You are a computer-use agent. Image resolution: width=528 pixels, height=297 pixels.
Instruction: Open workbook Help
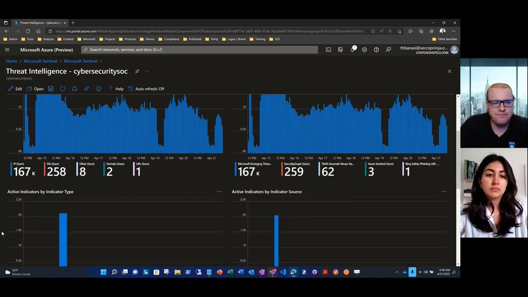115,89
